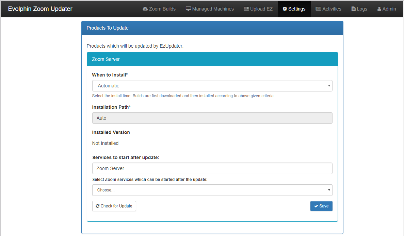Click the document icon beside Logs
The height and width of the screenshot is (236, 404).
354,9
